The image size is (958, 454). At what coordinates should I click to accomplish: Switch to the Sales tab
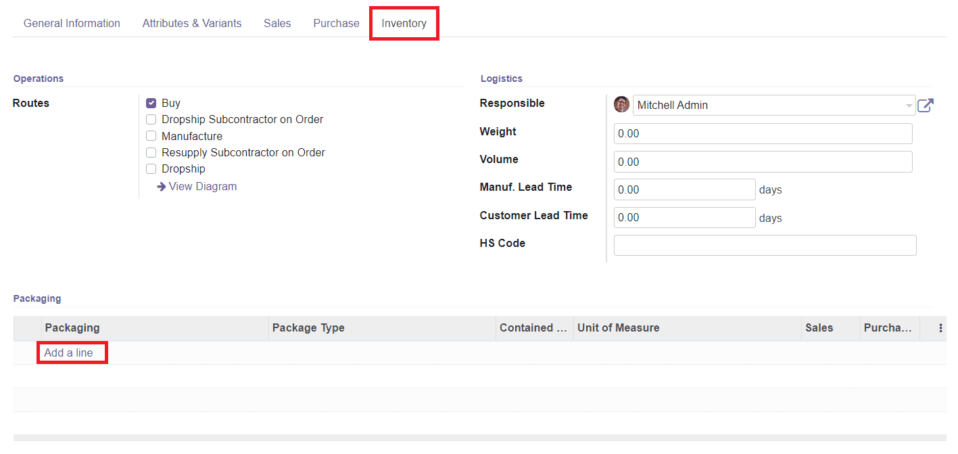click(277, 22)
